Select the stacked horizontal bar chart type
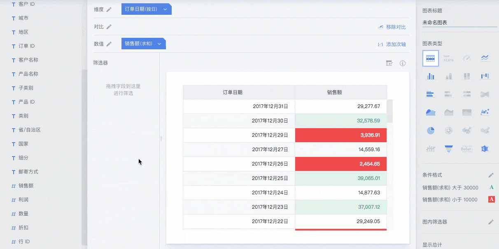 (x=449, y=95)
